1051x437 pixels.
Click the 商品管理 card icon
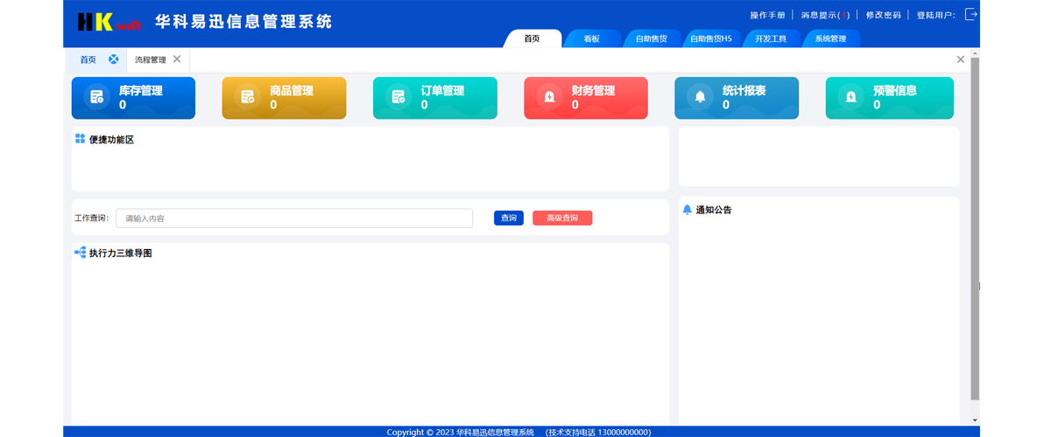[247, 97]
